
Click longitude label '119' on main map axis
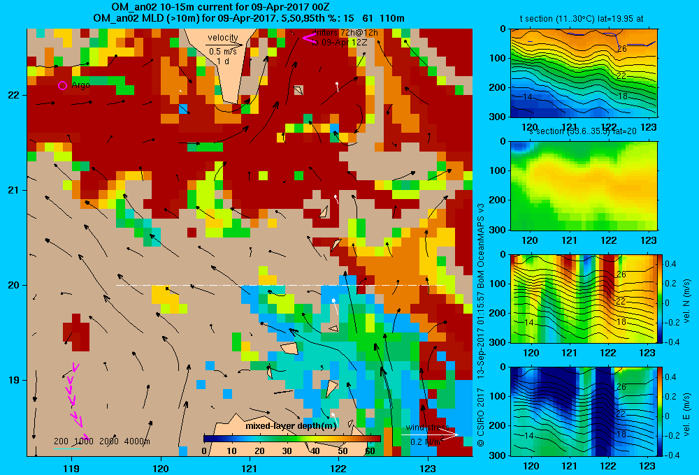71,468
